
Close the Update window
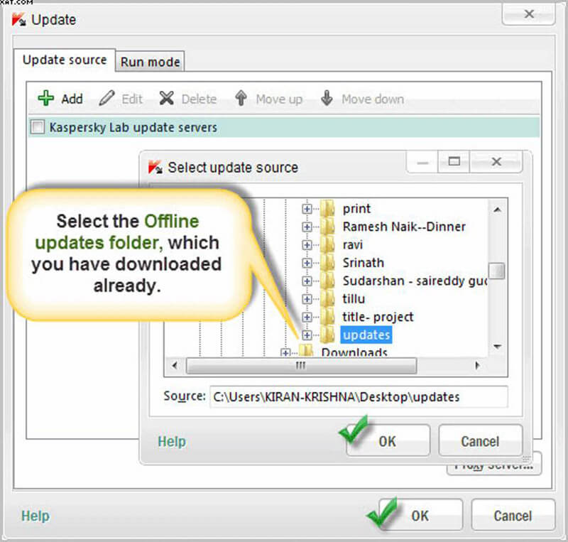(x=529, y=14)
